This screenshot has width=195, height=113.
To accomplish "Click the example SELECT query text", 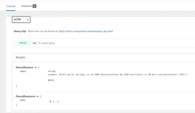I will point(118,75).
